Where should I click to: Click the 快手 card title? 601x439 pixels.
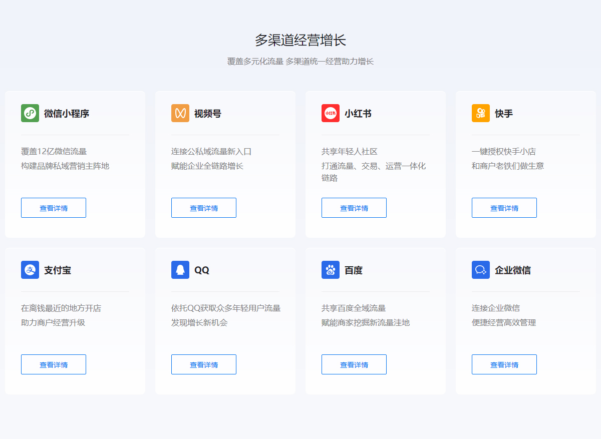point(504,114)
